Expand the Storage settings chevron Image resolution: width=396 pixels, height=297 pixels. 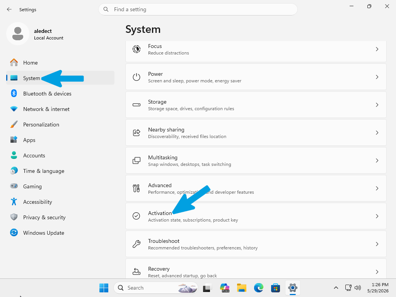click(377, 105)
